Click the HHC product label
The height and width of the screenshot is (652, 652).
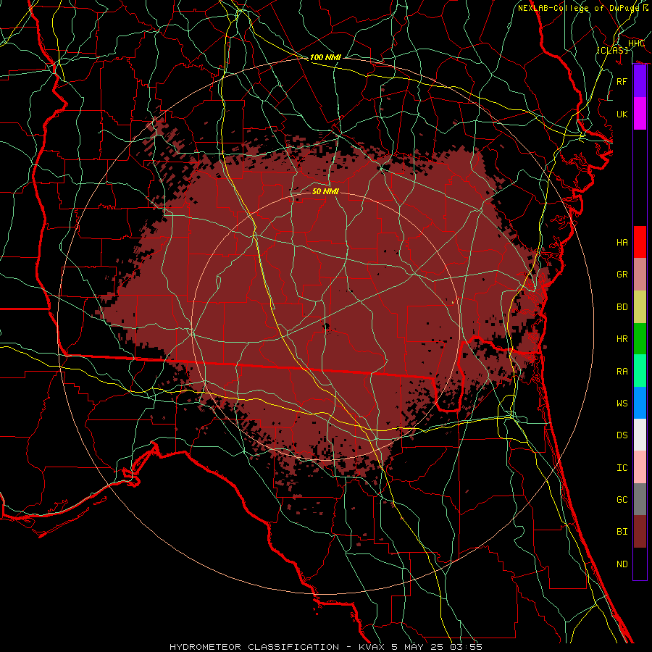[x=636, y=43]
